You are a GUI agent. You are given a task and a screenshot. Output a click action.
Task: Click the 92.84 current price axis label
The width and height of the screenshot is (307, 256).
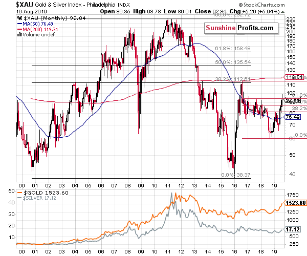click(293, 100)
